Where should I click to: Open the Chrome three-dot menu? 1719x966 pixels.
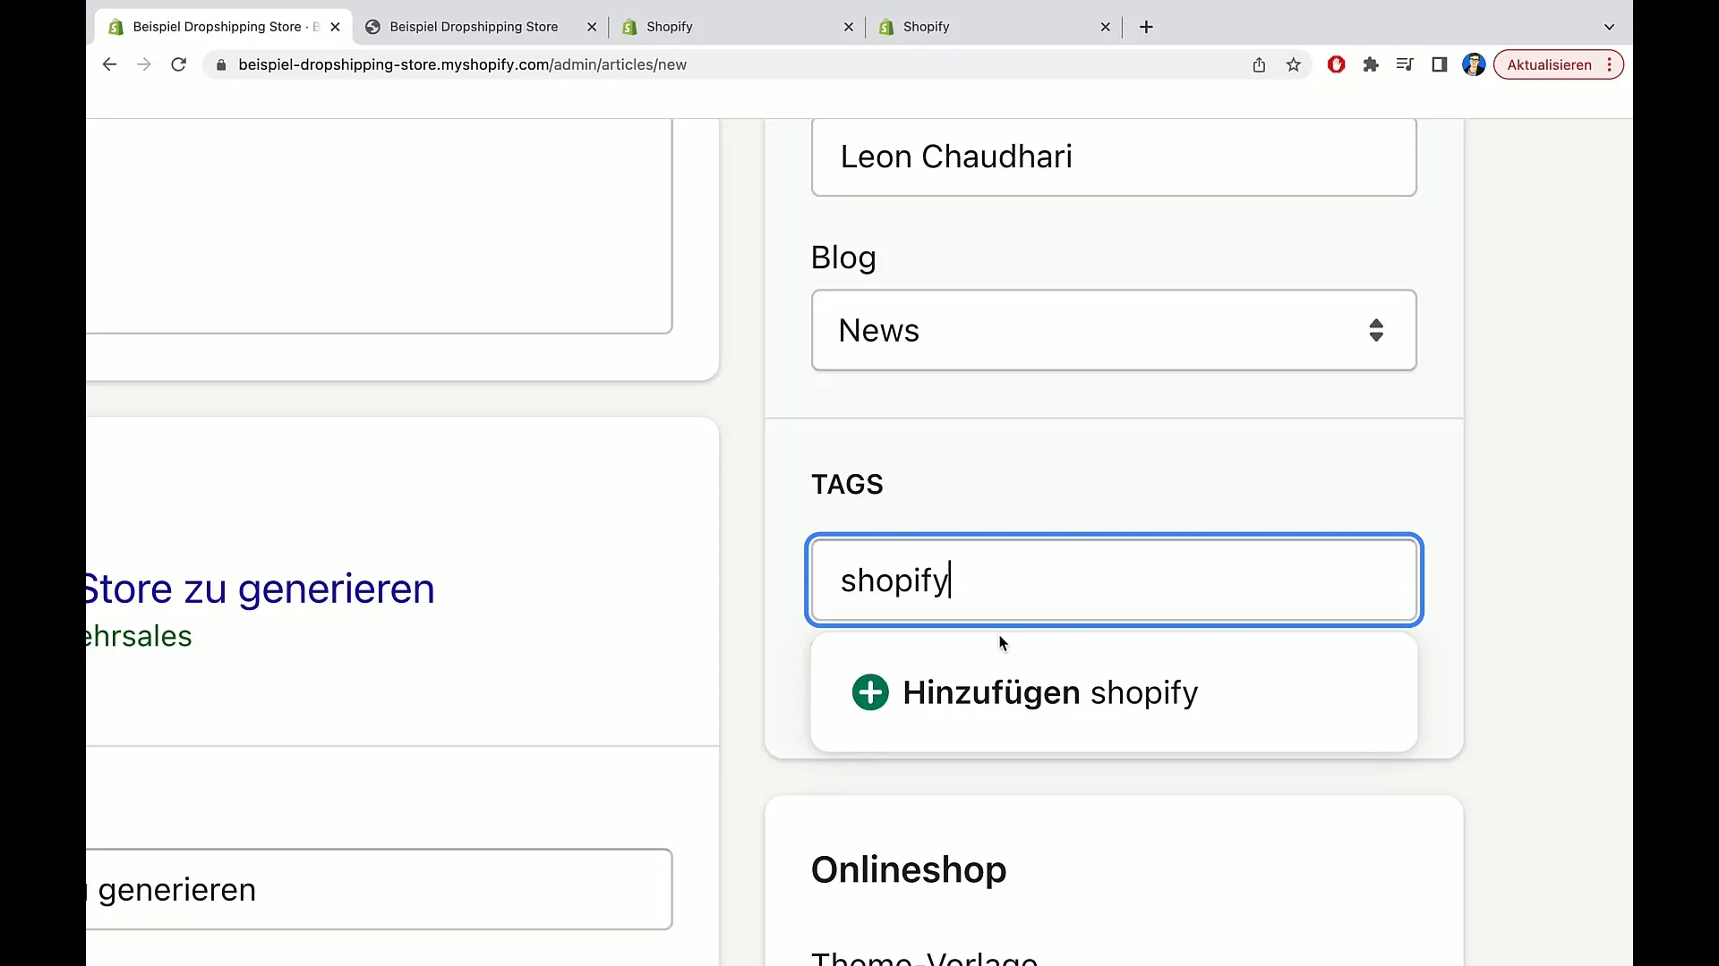pos(1609,64)
